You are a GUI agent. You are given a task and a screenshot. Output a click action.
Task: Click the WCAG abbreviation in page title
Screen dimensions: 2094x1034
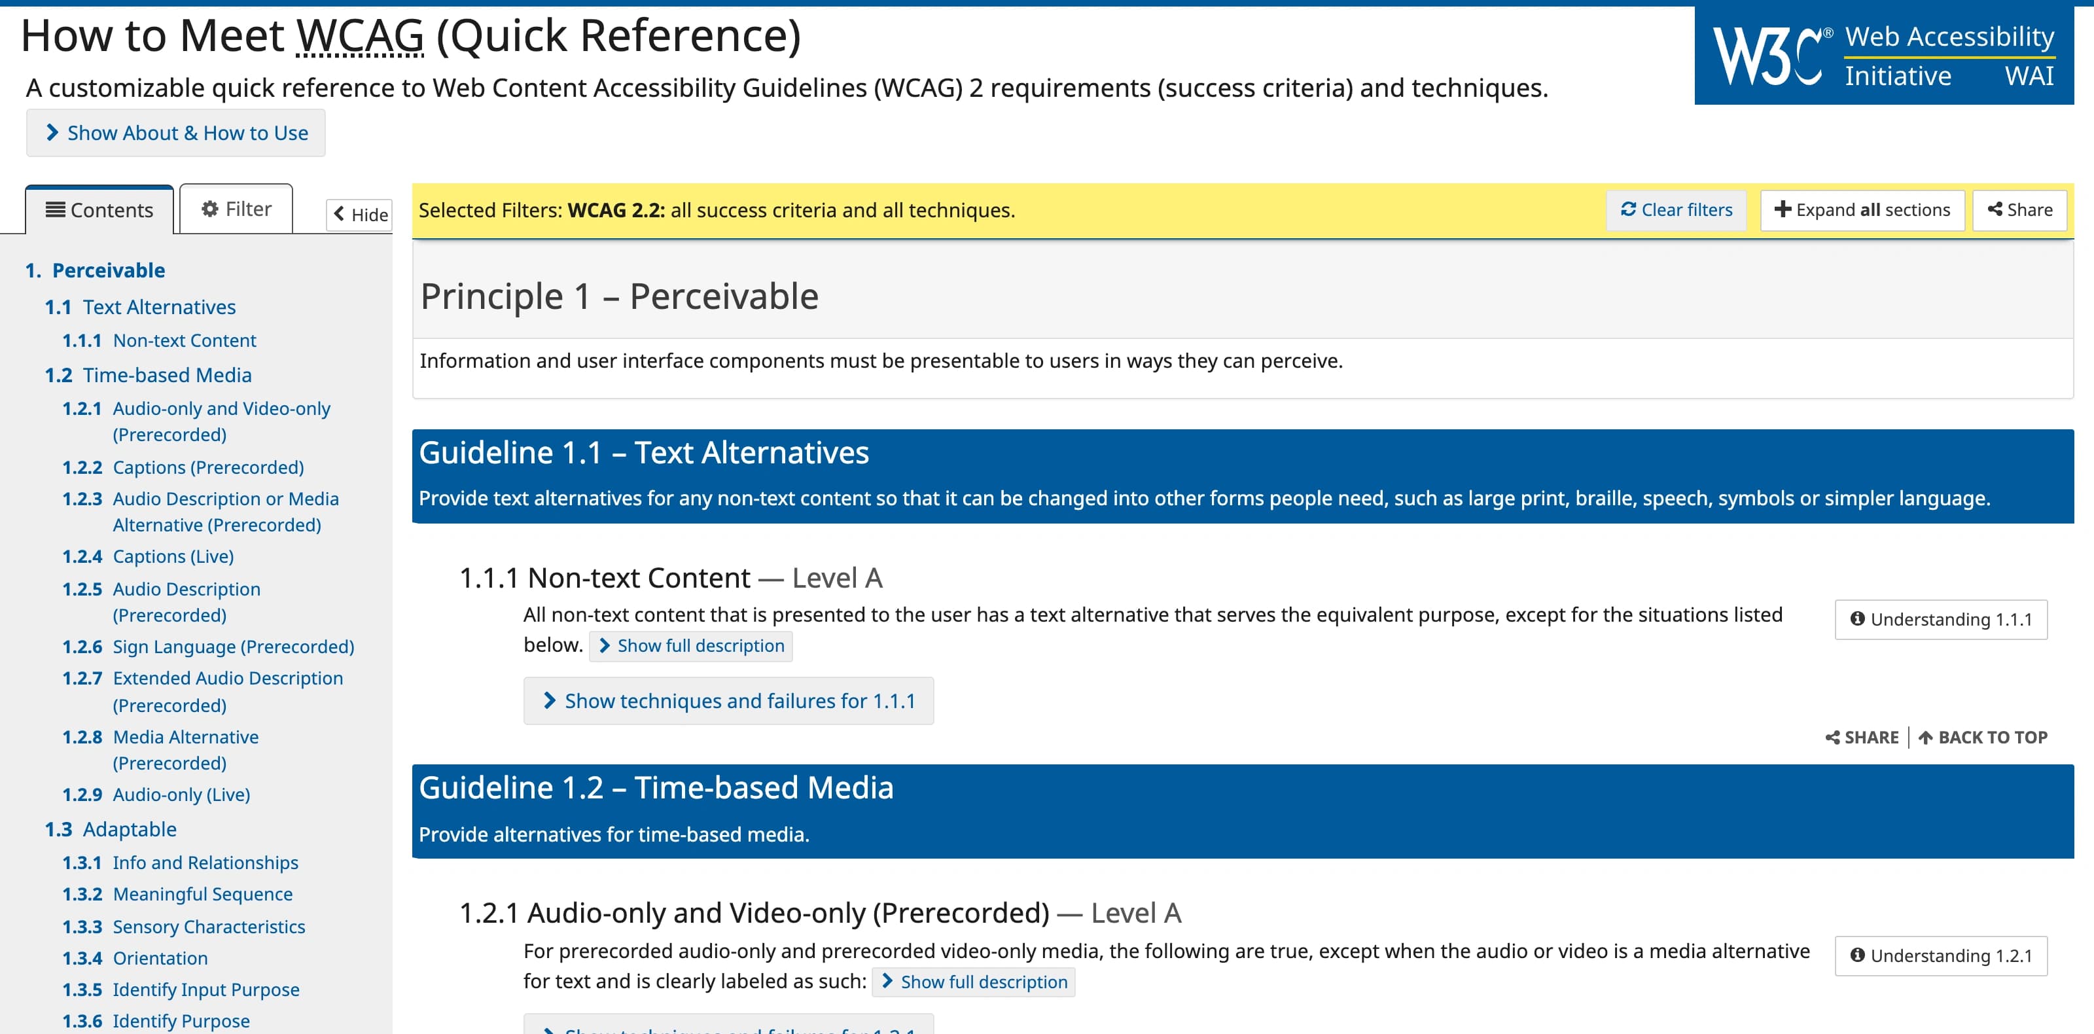pos(360,36)
